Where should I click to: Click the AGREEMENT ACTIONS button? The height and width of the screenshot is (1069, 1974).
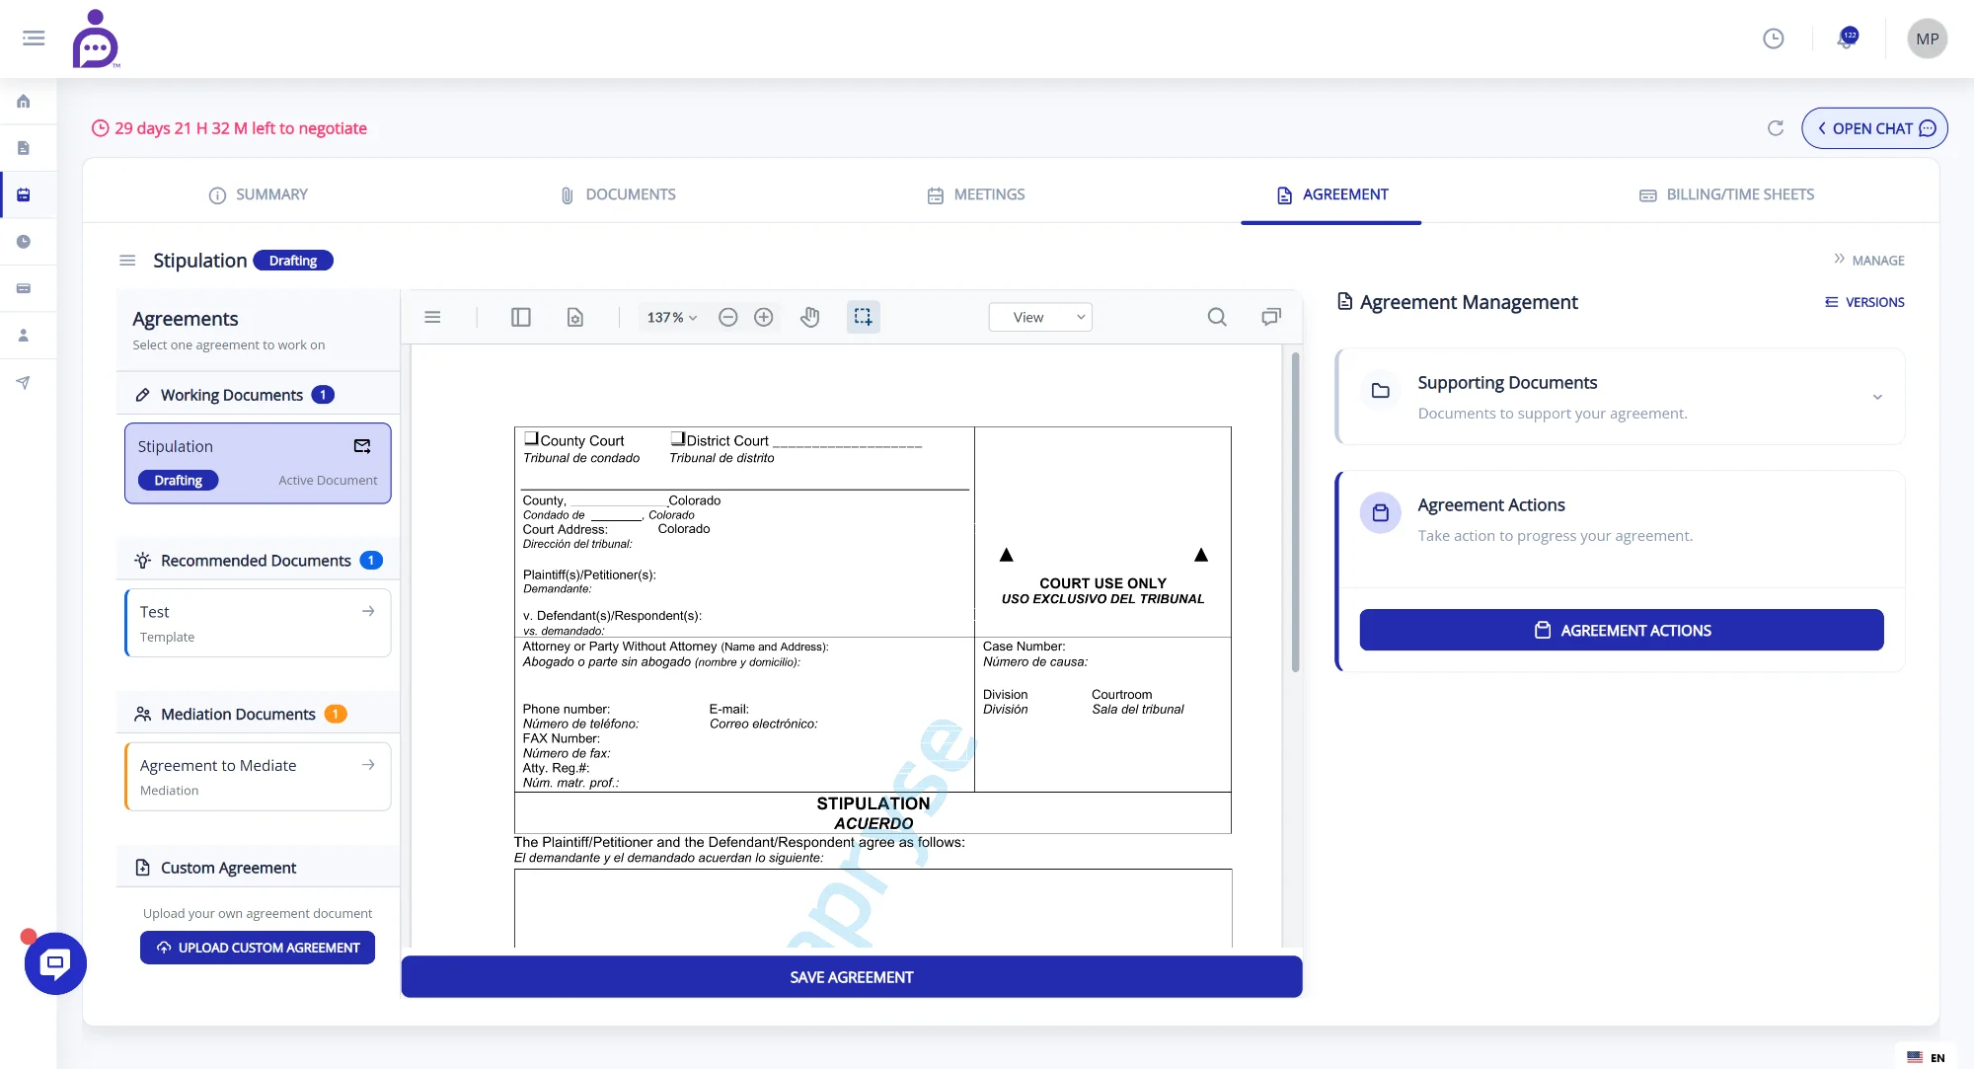1621,630
